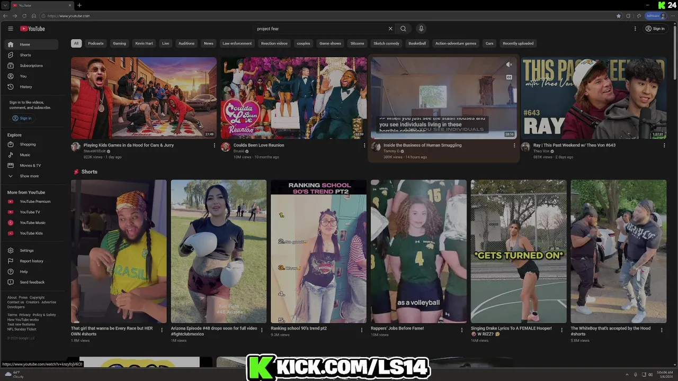This screenshot has height=381, width=678.
Task: Select the Law enforcement filter chip
Action: click(x=237, y=43)
